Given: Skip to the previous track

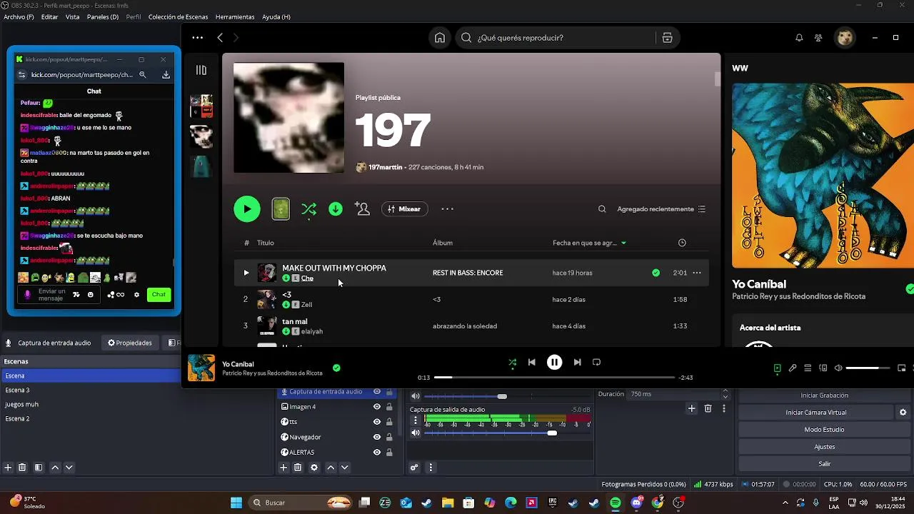Looking at the screenshot, I should tap(531, 362).
